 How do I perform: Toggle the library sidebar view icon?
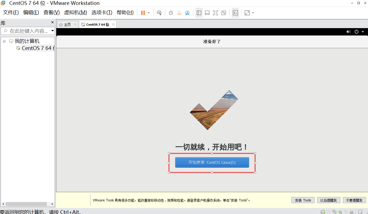(x=199, y=13)
